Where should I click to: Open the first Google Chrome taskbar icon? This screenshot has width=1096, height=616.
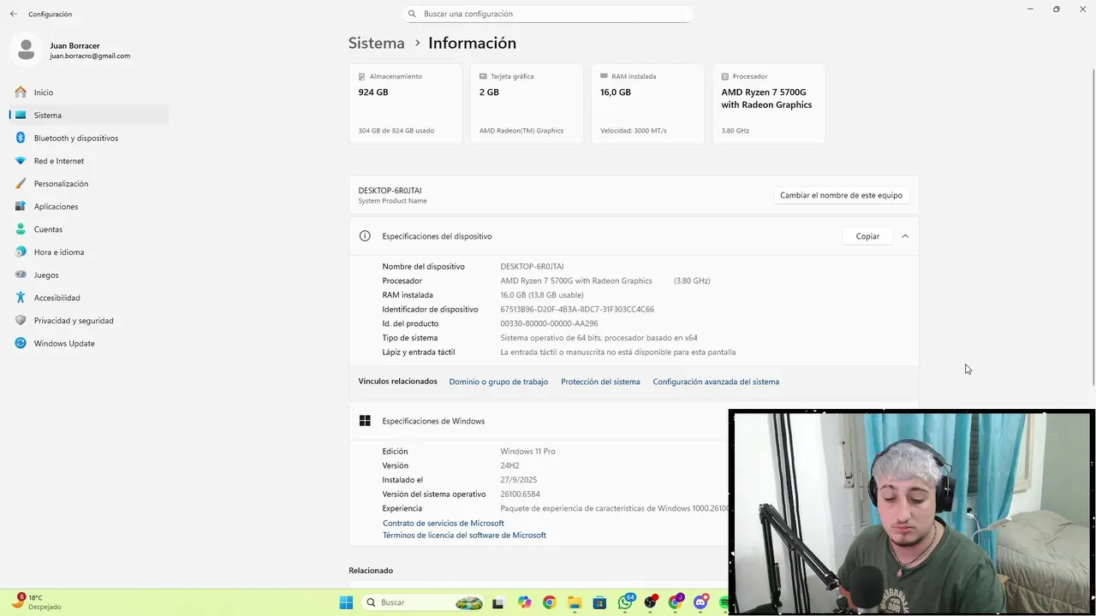(549, 602)
